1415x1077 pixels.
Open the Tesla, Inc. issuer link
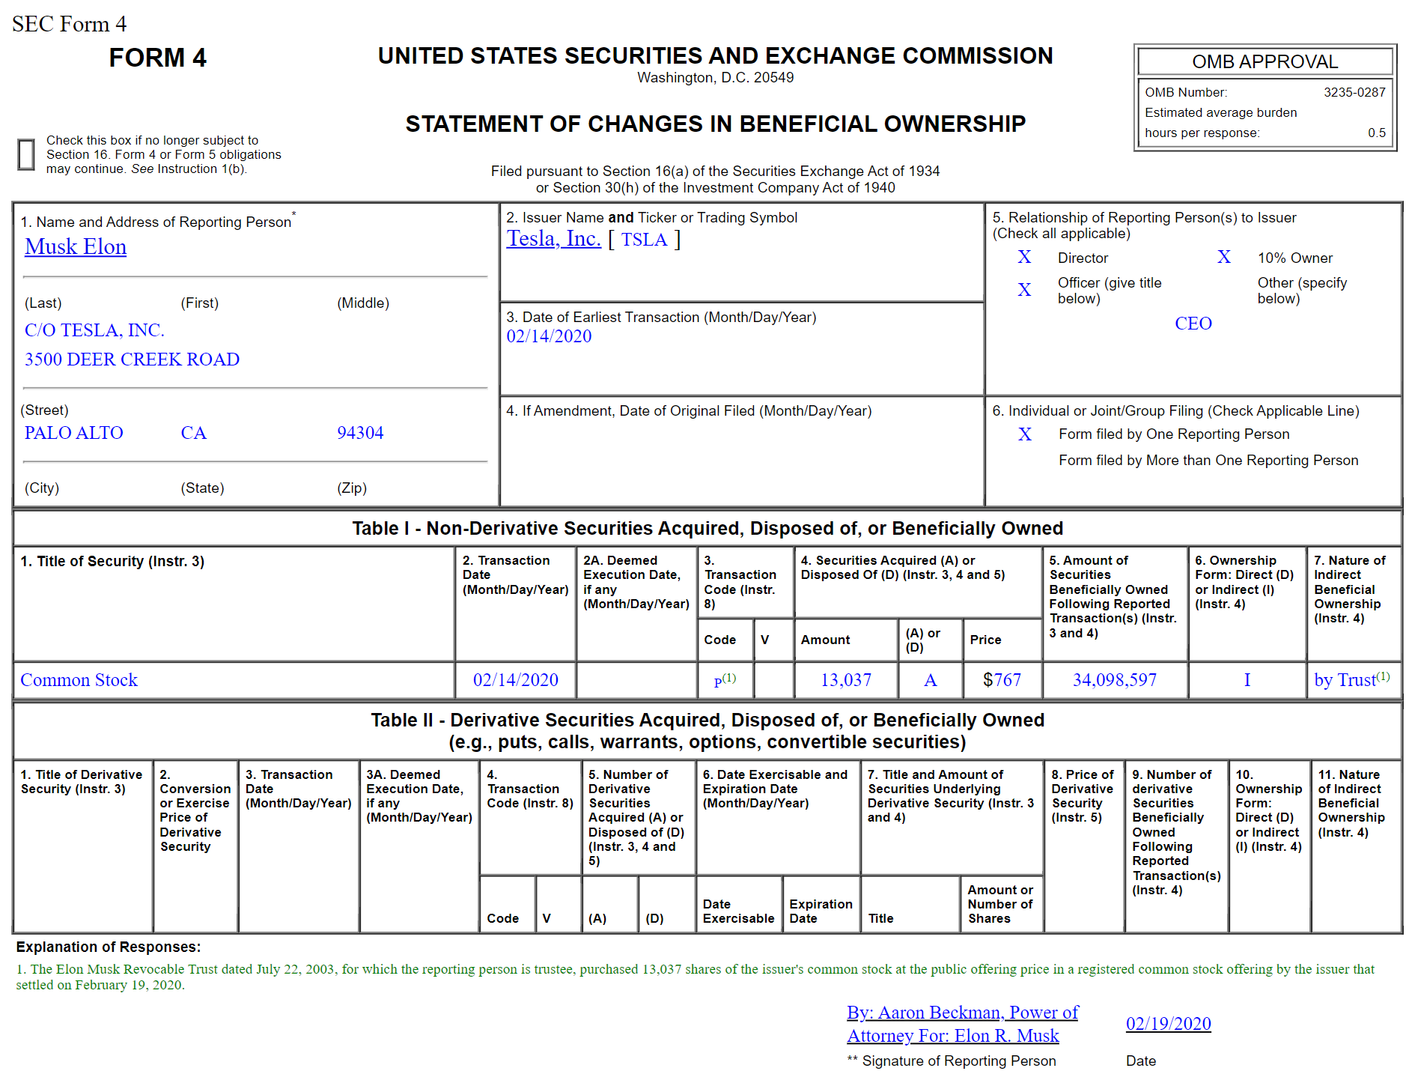tap(553, 239)
